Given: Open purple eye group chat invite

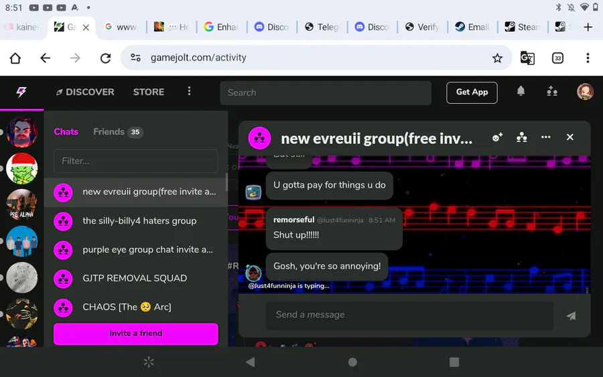Looking at the screenshot, I should coord(135,250).
